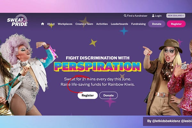Open the About menu item

tap(51, 24)
